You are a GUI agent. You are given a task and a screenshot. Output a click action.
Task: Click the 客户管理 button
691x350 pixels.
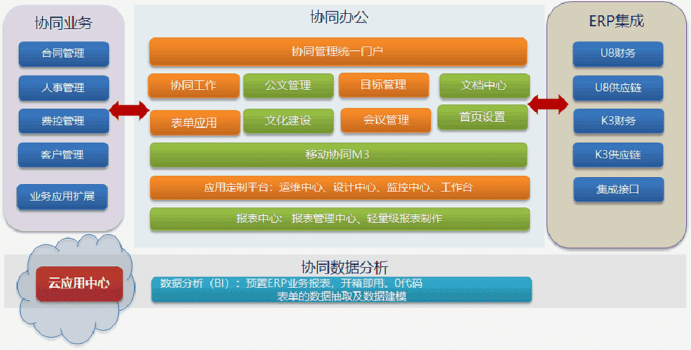63,155
